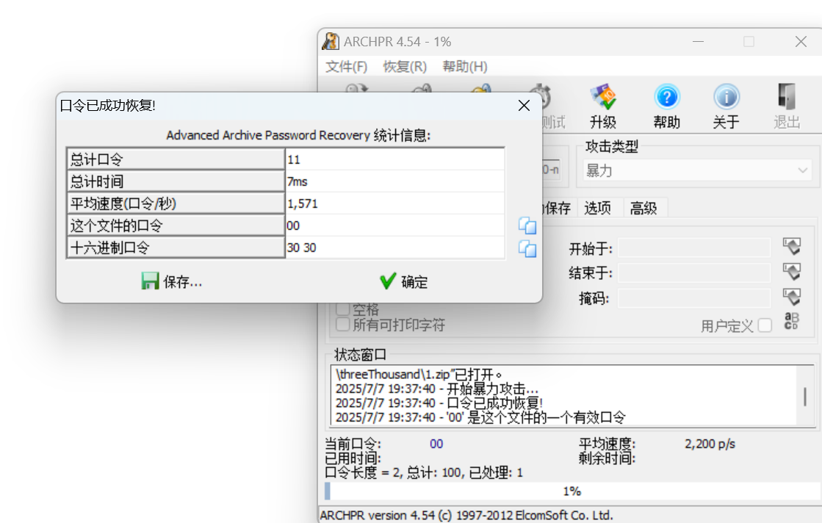Open the 帮助(H) menu in the menu bar
This screenshot has width=822, height=523.
click(x=465, y=67)
